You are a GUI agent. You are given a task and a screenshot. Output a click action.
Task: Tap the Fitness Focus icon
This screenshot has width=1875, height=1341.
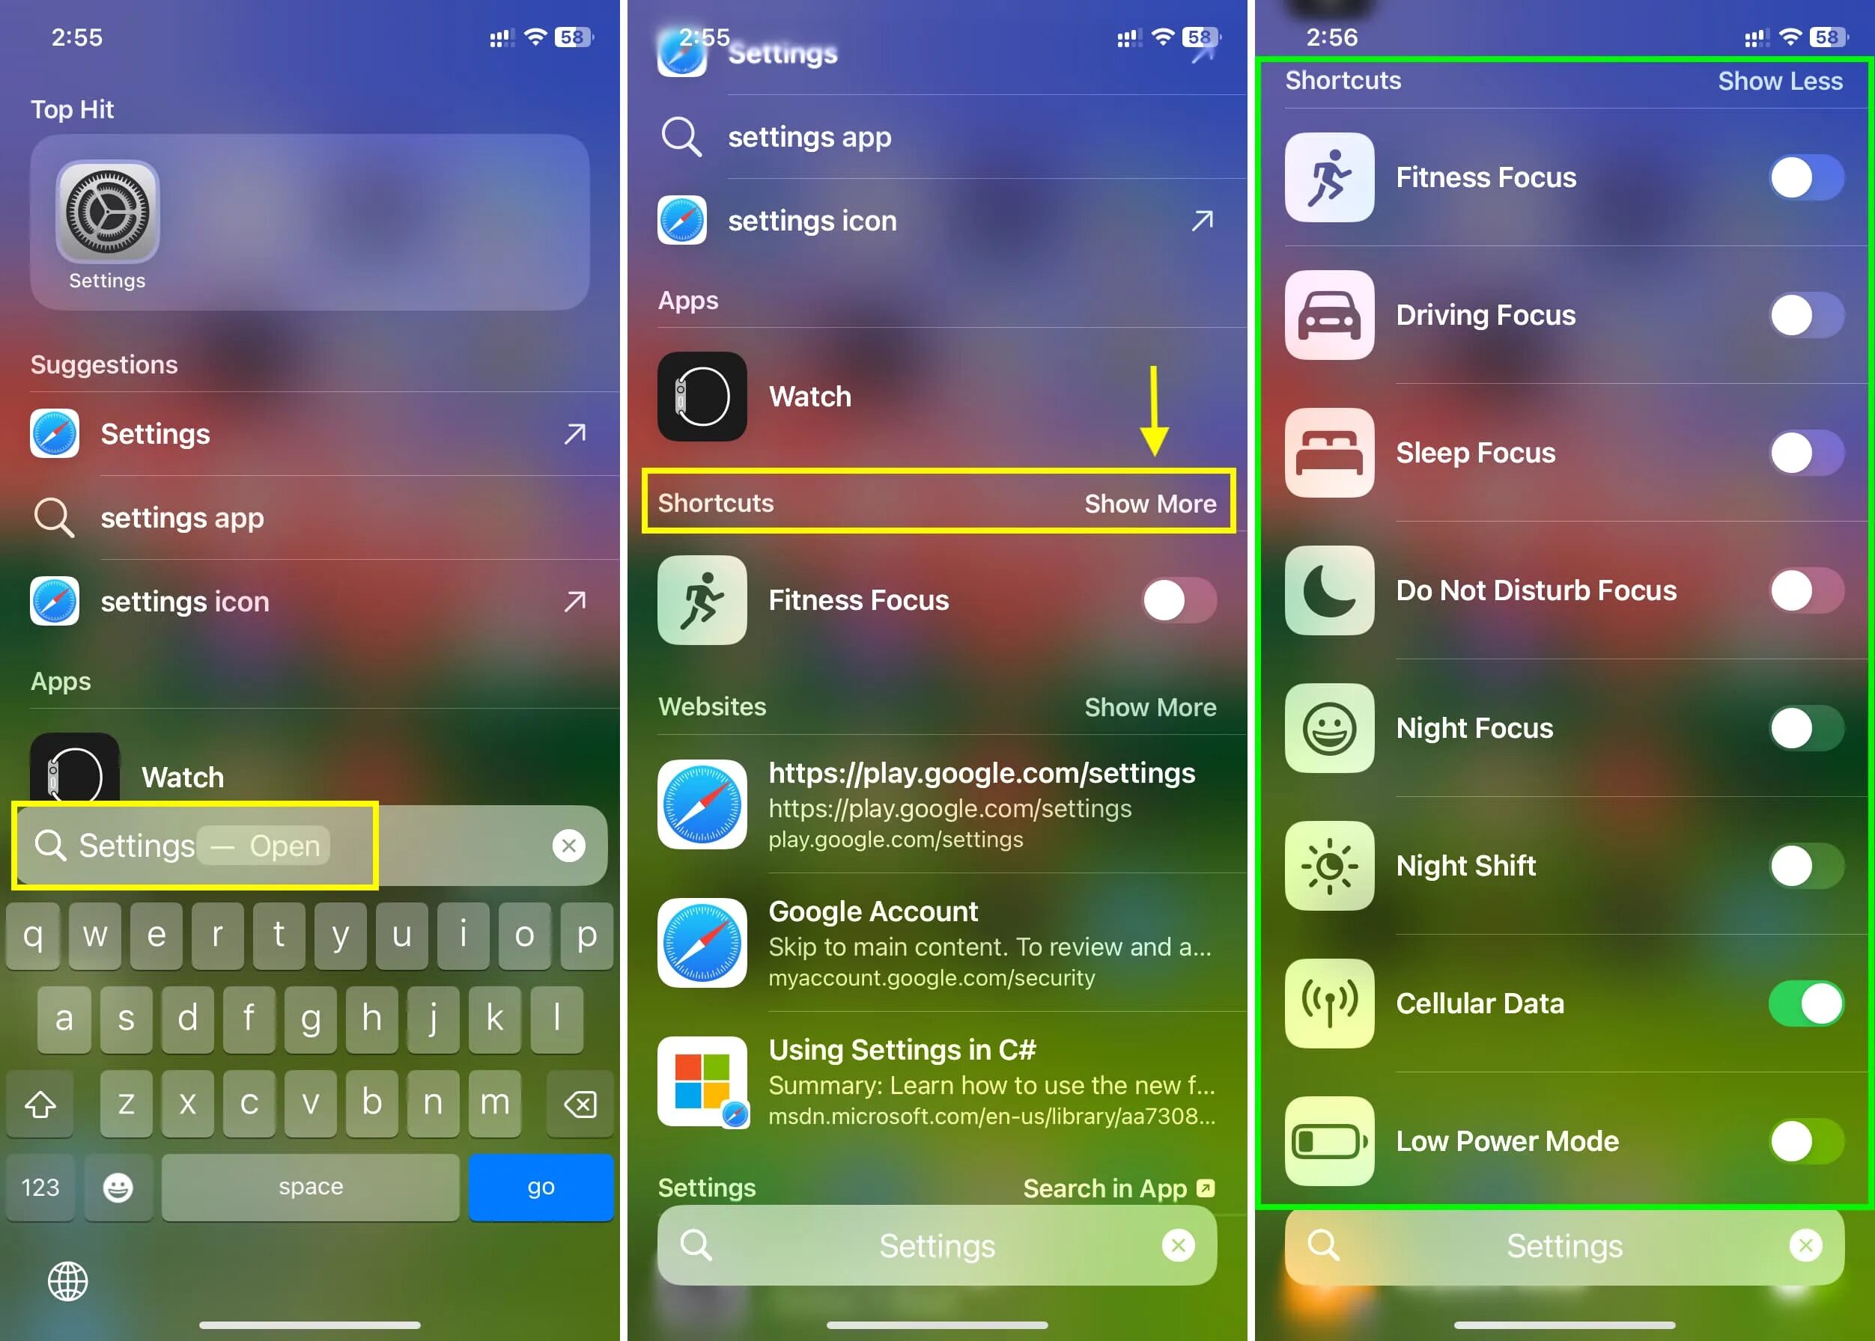[1331, 177]
